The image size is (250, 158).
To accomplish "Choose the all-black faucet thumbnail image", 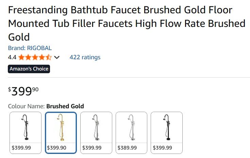I will pos(167,128).
